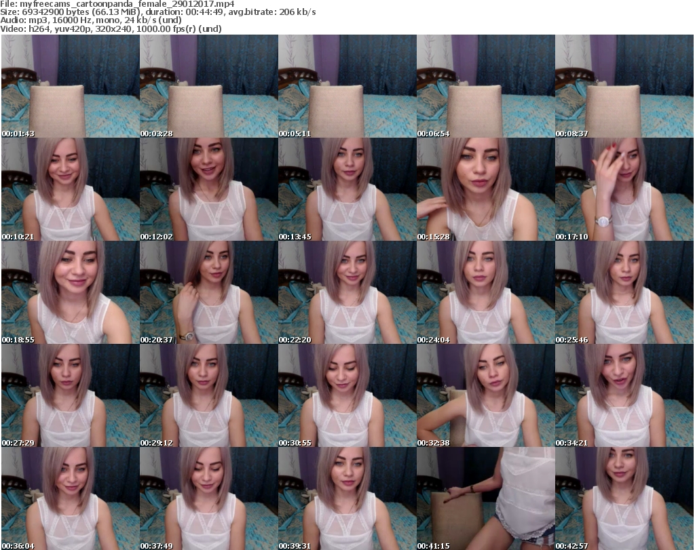
Task: Click the frame timestamped 00:30:55
Action: [x=347, y=395]
